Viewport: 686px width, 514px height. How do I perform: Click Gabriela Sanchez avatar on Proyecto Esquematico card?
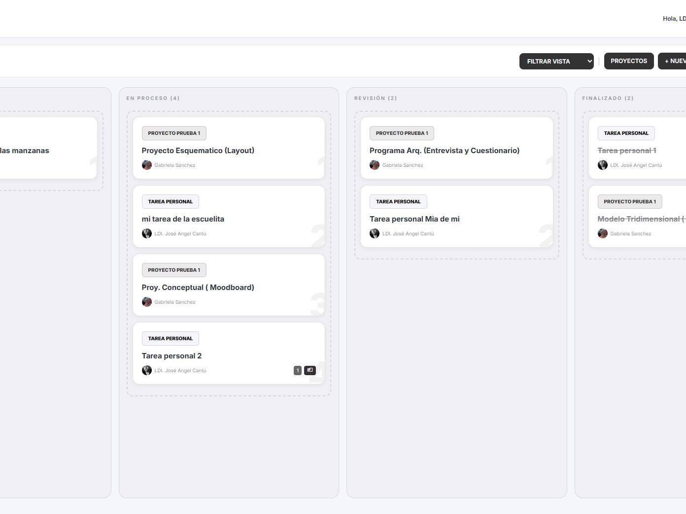(x=147, y=165)
